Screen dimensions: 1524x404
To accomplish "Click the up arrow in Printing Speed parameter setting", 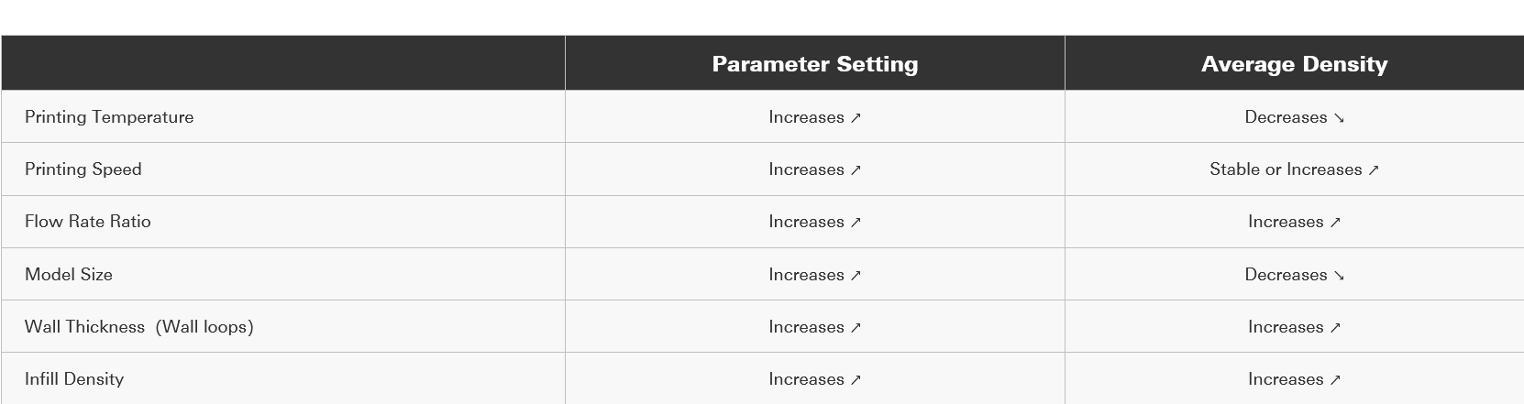I will click(856, 170).
